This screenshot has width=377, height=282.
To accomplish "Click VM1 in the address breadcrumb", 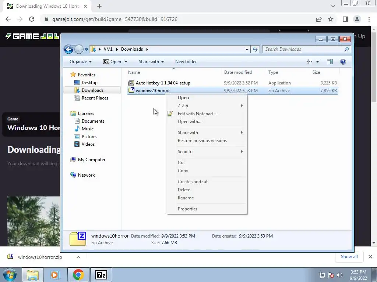I will coord(108,49).
